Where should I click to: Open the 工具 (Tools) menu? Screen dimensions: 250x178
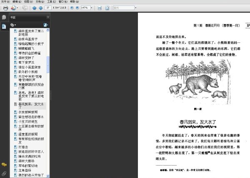(51, 2)
